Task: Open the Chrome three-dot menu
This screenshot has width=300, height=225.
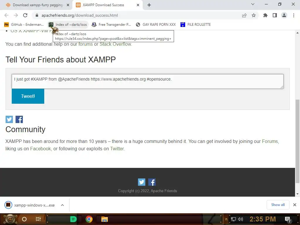Action: pos(294,15)
